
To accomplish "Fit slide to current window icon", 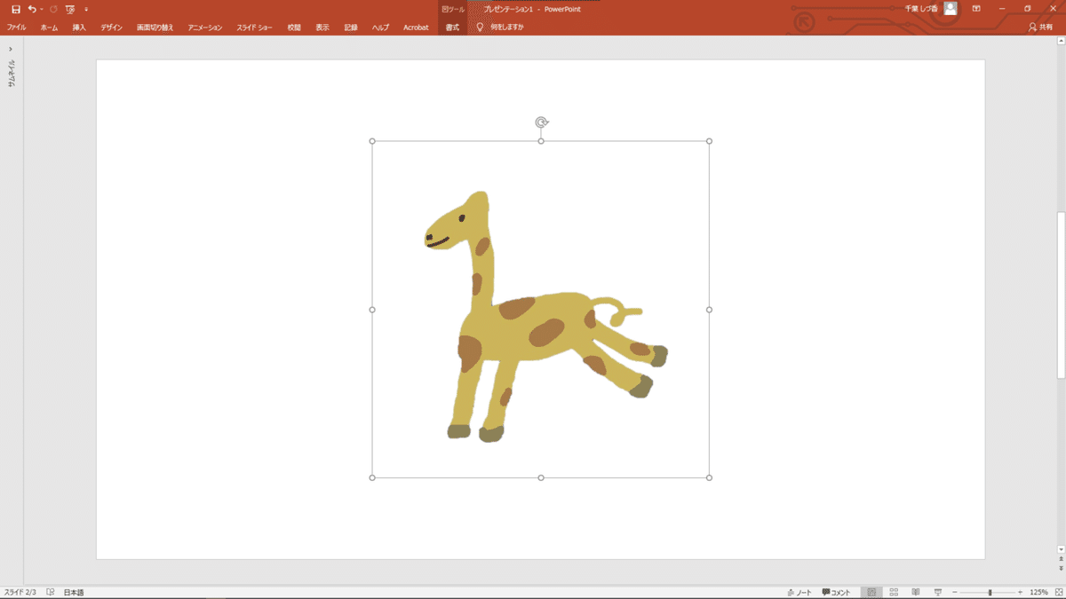I will click(1058, 592).
